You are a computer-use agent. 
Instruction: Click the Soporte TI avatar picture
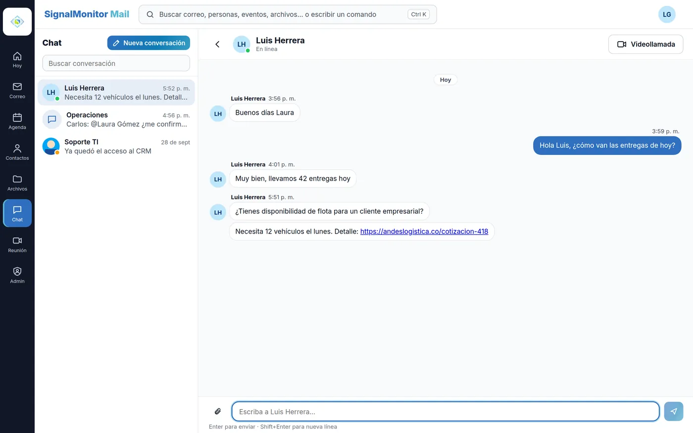pos(51,146)
